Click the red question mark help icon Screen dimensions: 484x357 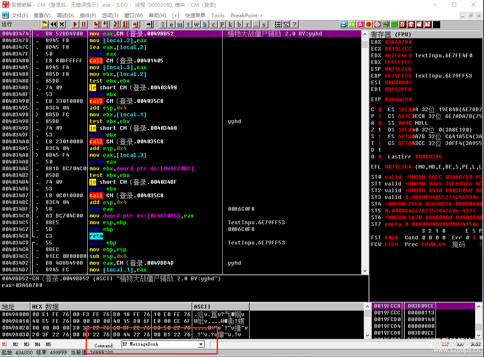point(294,24)
